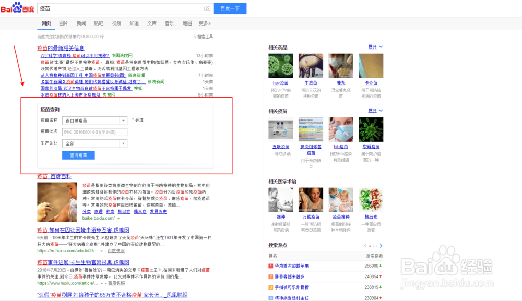Open hot search 手指被可乐炸骨折
The width and height of the screenshot is (522, 301).
click(x=292, y=287)
